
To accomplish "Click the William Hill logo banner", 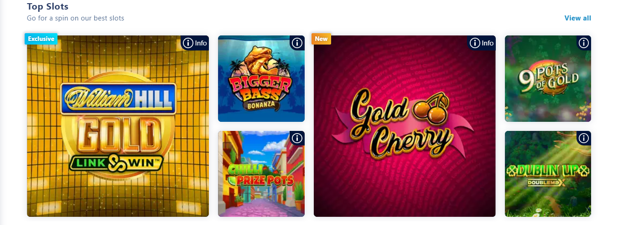I will coord(118,96).
